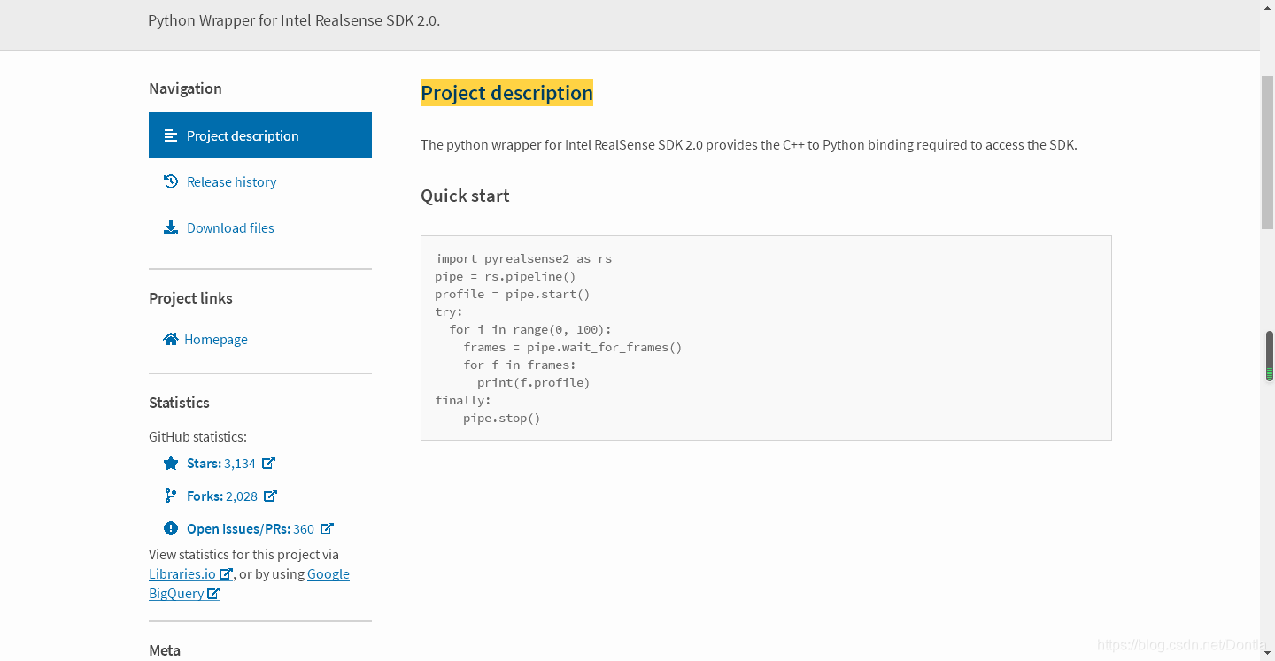
Task: Click the external link icon after 360
Action: 327,528
